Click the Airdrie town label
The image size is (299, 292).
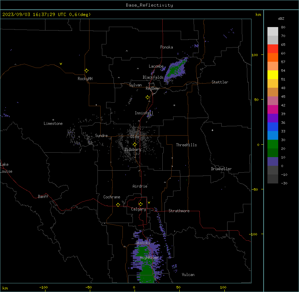click(x=140, y=186)
